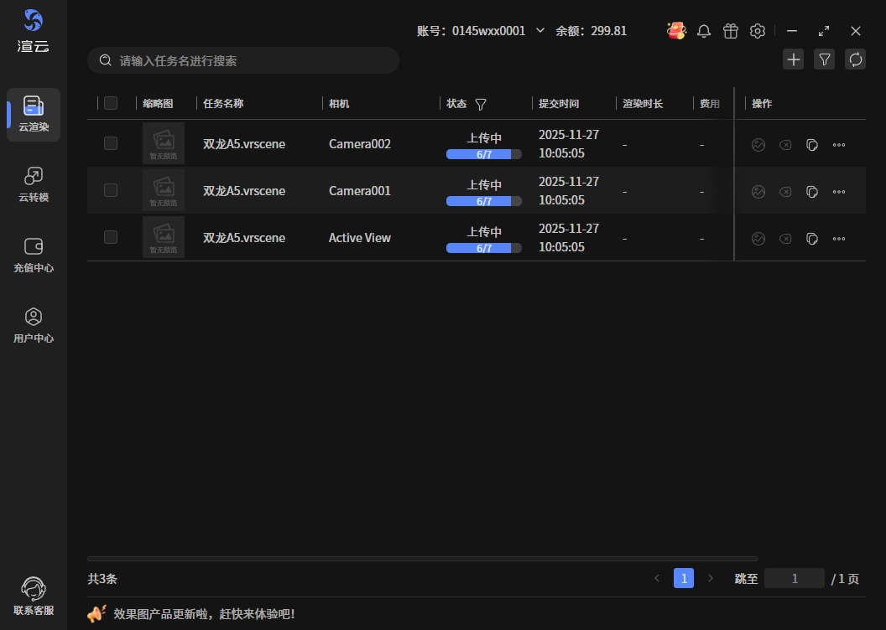Click the gift box icon
This screenshot has height=630, width=886.
pos(731,31)
